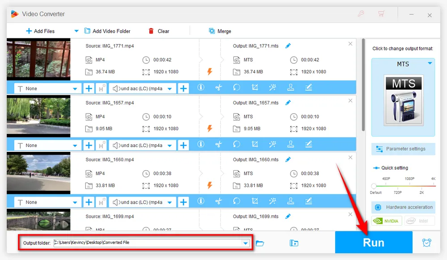Rotate video IMG_1660 with rotate icon
The height and width of the screenshot is (260, 447).
click(x=236, y=201)
